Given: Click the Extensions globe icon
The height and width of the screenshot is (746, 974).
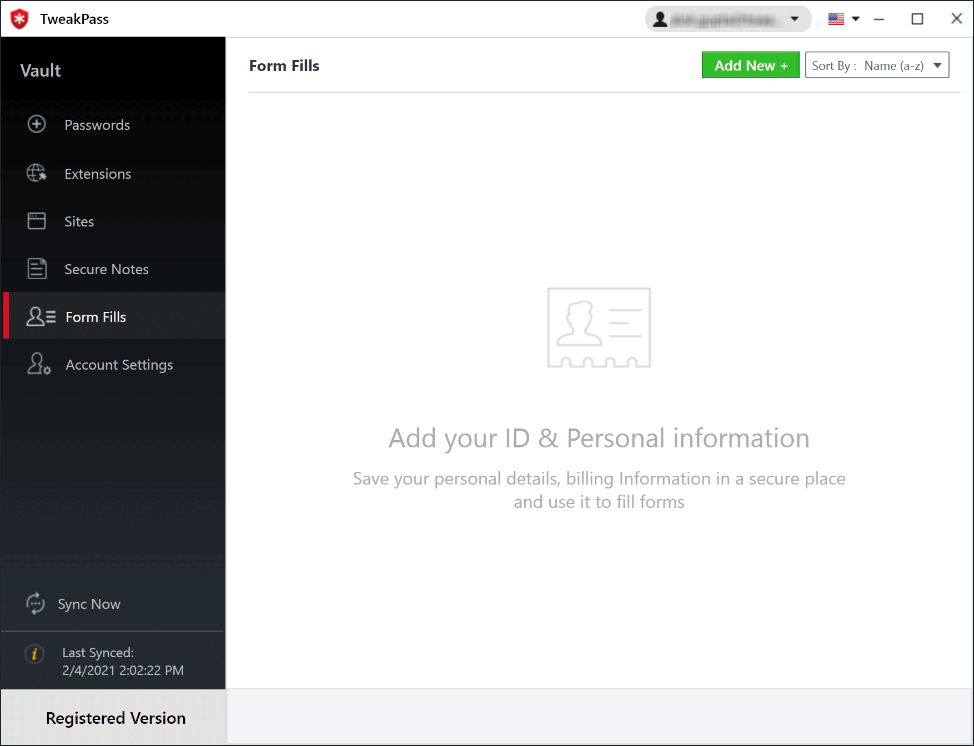Looking at the screenshot, I should click(x=37, y=173).
